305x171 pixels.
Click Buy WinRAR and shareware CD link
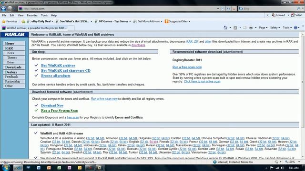pyautogui.click(x=66, y=71)
